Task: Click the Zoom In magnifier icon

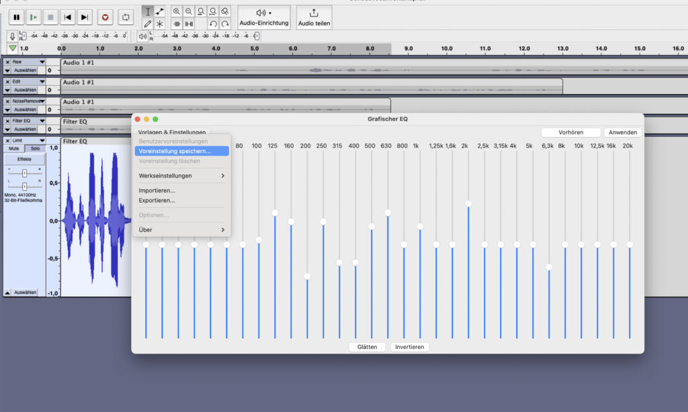Action: (x=177, y=11)
